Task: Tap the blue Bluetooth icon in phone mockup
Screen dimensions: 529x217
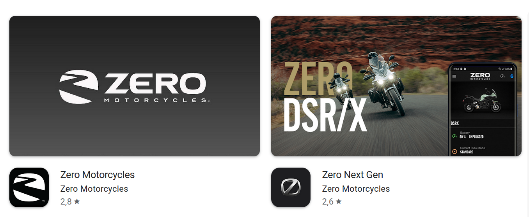Action: (512, 76)
